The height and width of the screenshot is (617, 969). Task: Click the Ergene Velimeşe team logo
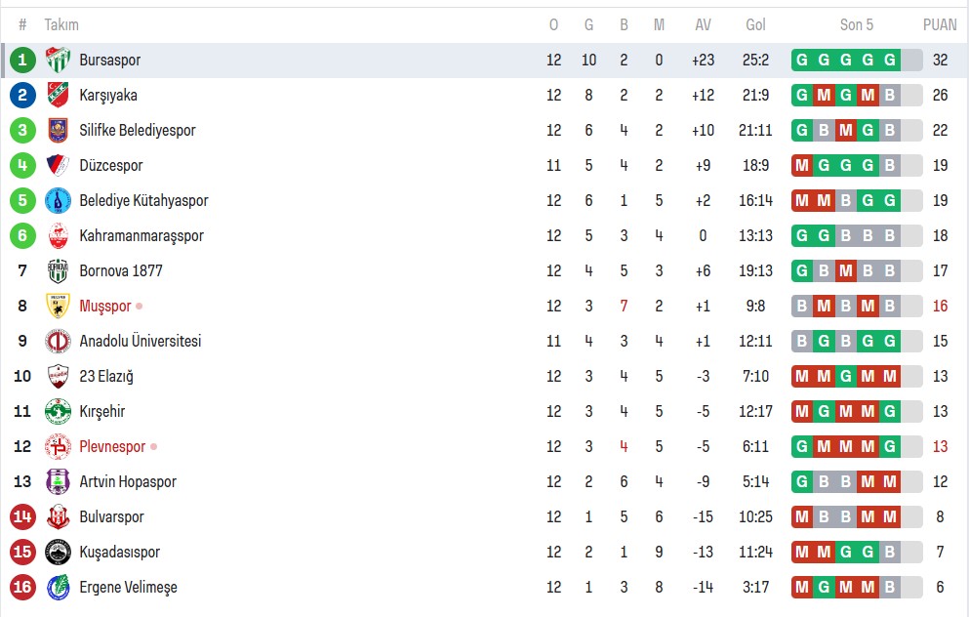click(x=58, y=588)
